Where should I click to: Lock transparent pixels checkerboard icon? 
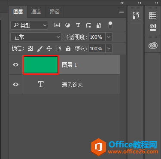tap(30, 49)
